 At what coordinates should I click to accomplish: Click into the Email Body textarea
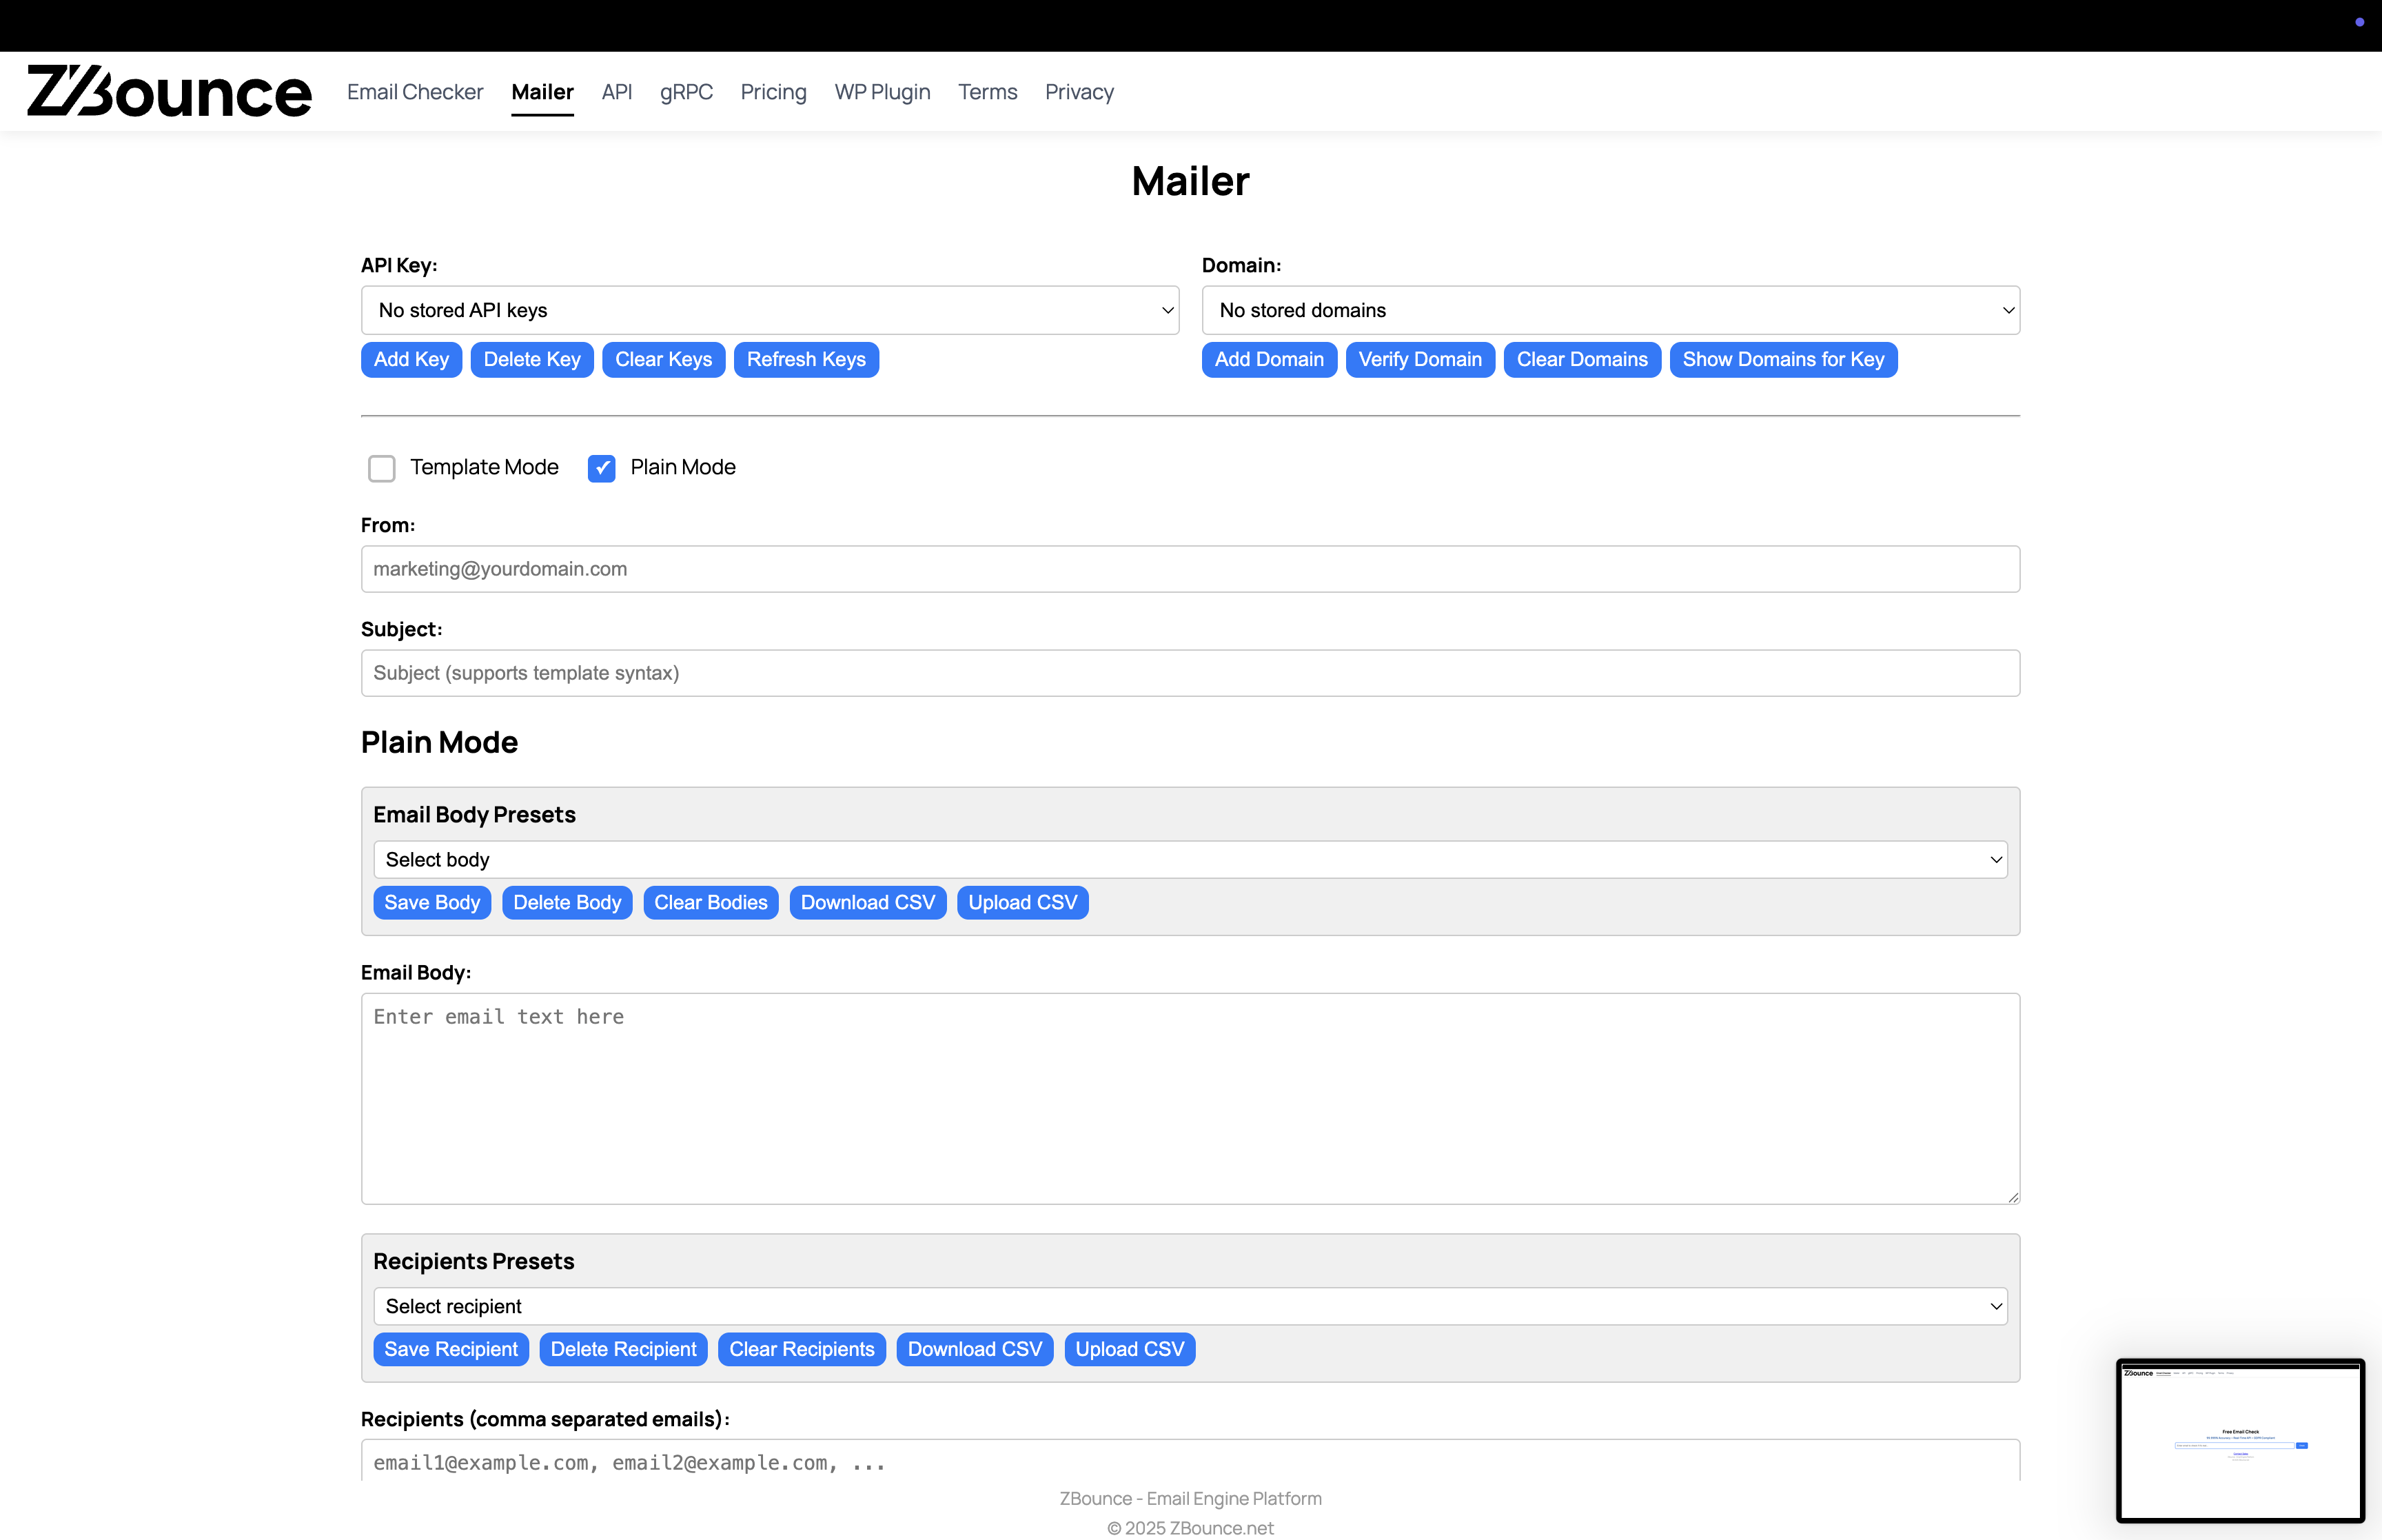(1190, 1099)
